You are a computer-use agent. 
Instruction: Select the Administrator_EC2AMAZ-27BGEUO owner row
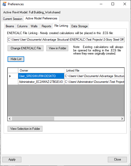pos(41,82)
